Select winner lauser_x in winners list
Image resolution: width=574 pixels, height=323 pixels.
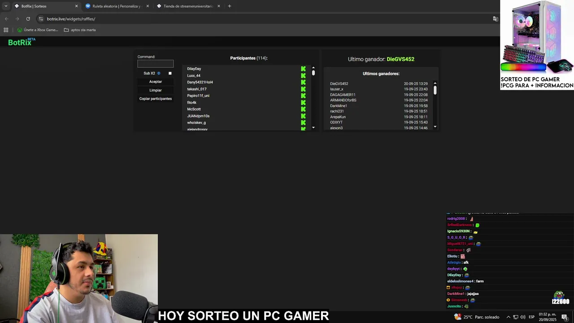tap(337, 89)
